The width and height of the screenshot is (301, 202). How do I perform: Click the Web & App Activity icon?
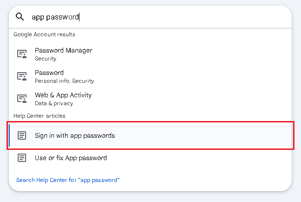(22, 99)
